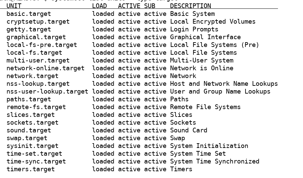
Task: Click local-fs-pre.target unit name
Action: point(42,45)
